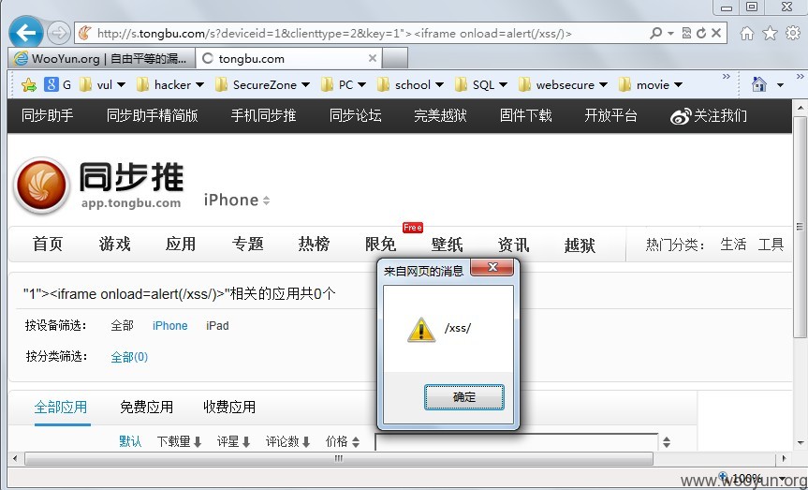Open a new blank tab
This screenshot has width=808, height=490.
[395, 58]
